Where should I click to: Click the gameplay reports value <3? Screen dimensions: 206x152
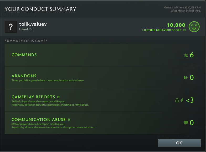tap(190, 100)
